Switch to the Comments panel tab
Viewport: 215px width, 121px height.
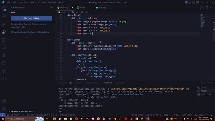(x=120, y=83)
